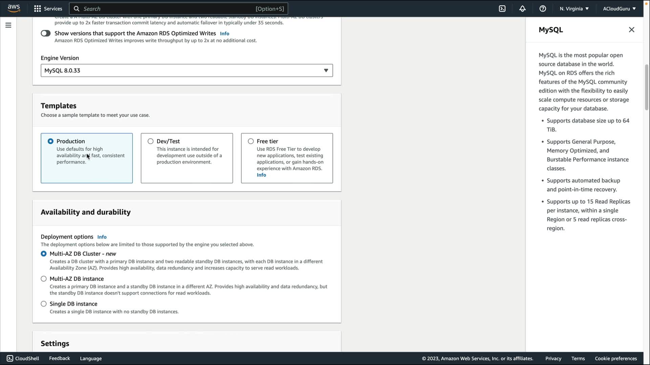The height and width of the screenshot is (365, 650).
Task: Open the notifications bell
Action: 522,9
